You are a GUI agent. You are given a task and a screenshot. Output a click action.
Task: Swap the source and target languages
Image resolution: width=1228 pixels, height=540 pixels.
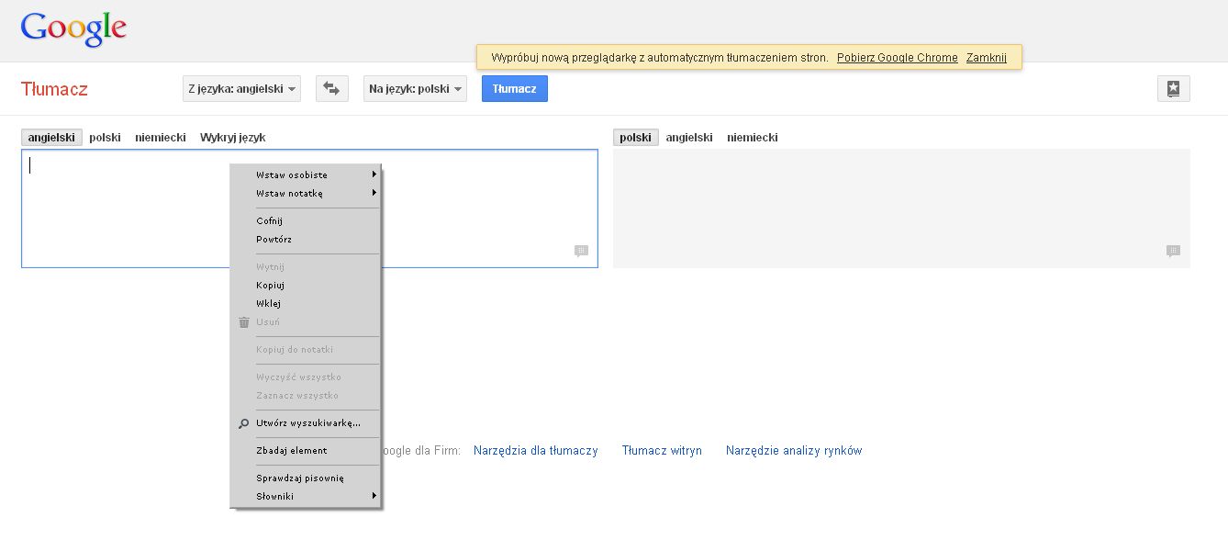(332, 89)
